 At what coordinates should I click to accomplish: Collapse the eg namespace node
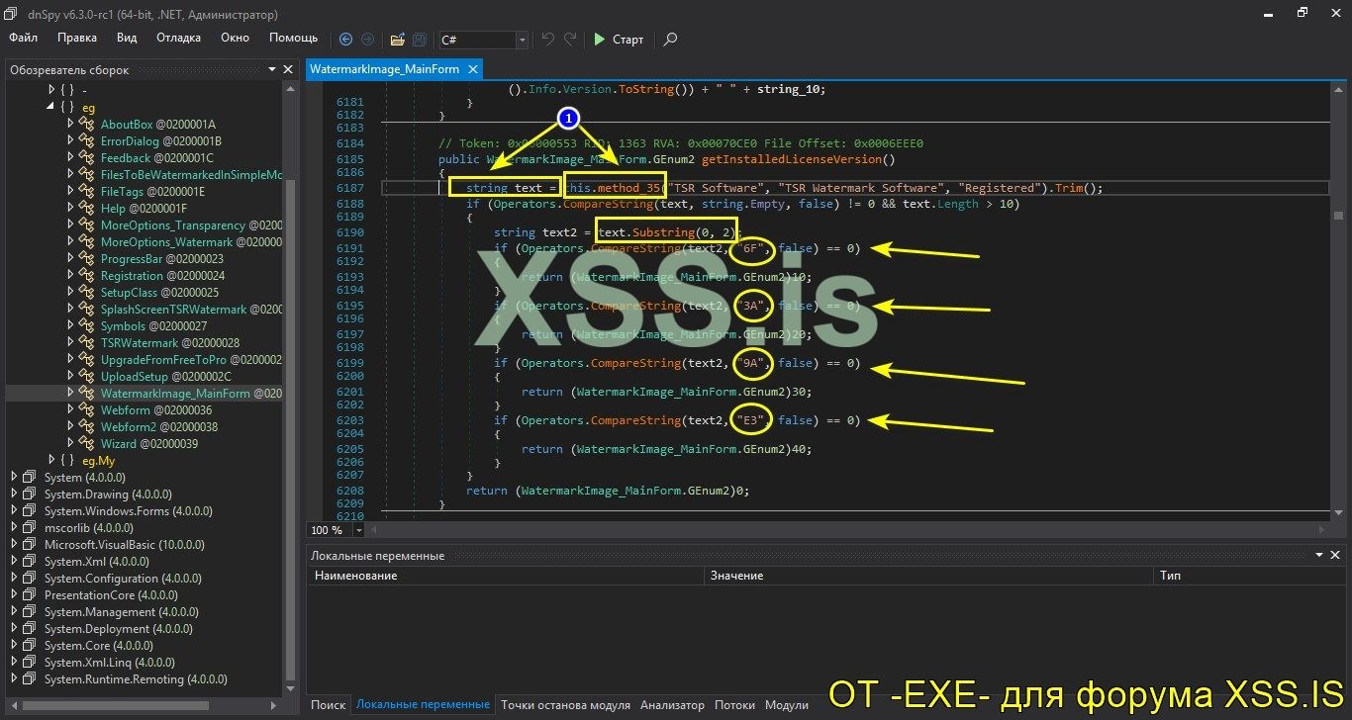pos(51,107)
